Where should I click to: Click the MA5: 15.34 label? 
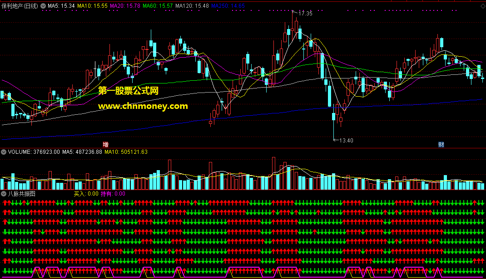[x=61, y=6]
